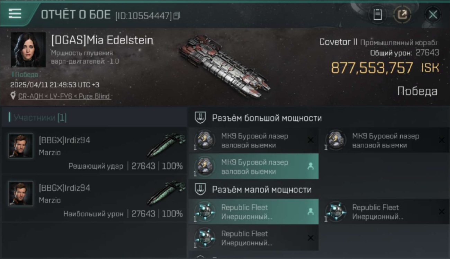
Task: Click attacker ship icon in the top participant row
Action: pos(166,145)
